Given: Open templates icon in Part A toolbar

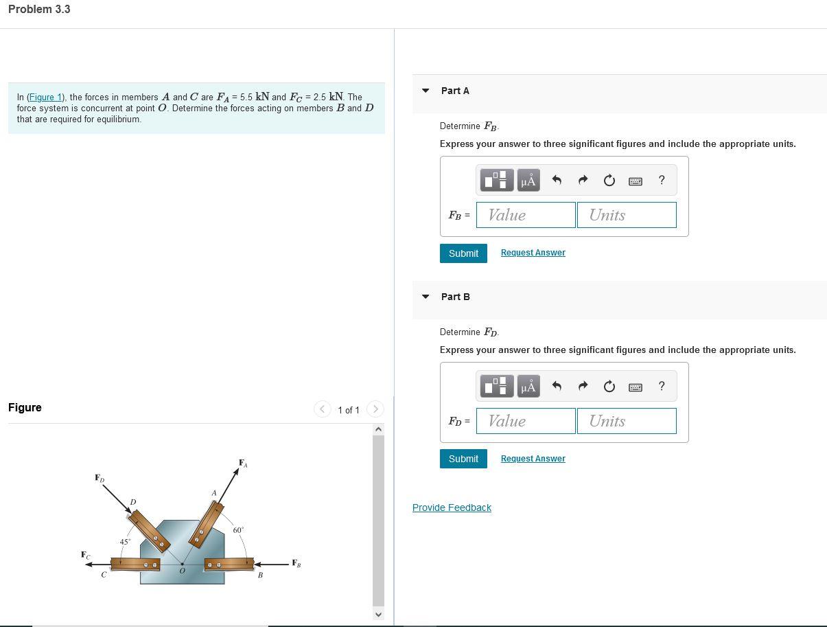Looking at the screenshot, I should click(x=497, y=180).
